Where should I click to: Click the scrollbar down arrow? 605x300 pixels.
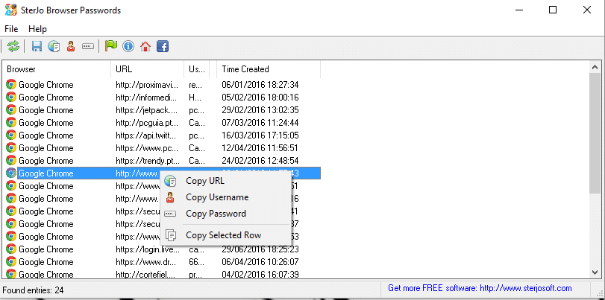(595, 272)
